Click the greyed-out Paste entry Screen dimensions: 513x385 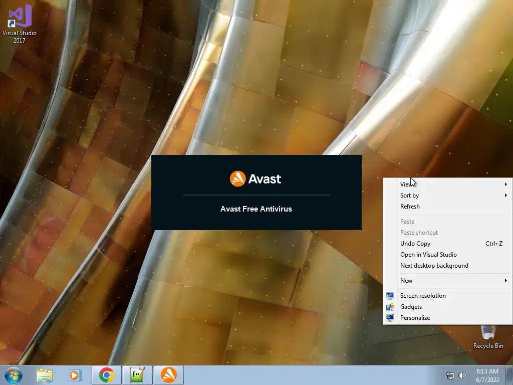coord(447,222)
